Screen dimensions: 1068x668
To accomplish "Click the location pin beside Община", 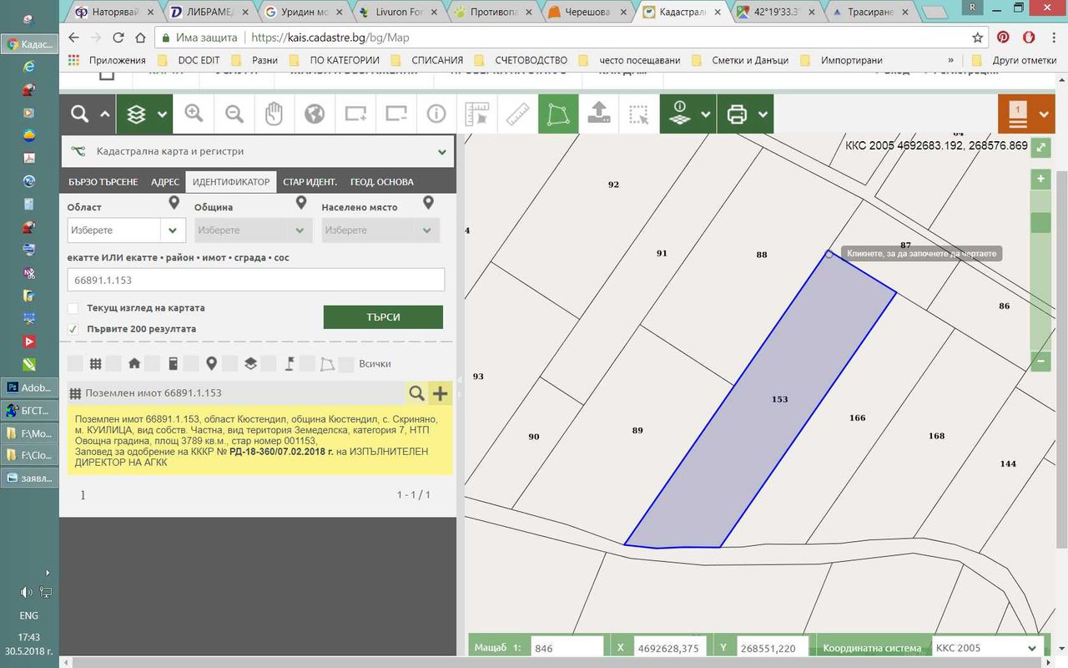I will point(301,203).
